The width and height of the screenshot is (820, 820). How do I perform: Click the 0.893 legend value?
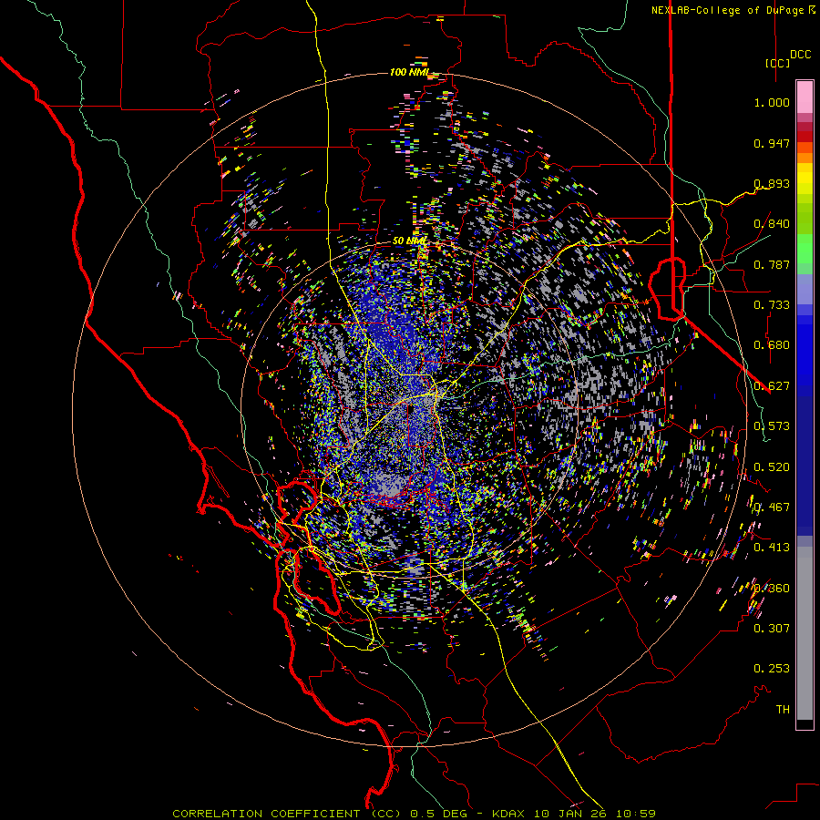(772, 183)
